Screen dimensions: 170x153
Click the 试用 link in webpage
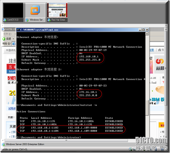(x=12, y=108)
